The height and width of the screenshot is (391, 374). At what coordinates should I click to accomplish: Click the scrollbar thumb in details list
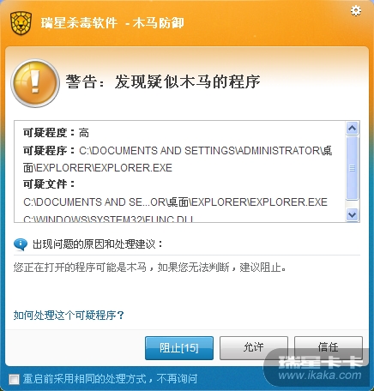(x=352, y=168)
